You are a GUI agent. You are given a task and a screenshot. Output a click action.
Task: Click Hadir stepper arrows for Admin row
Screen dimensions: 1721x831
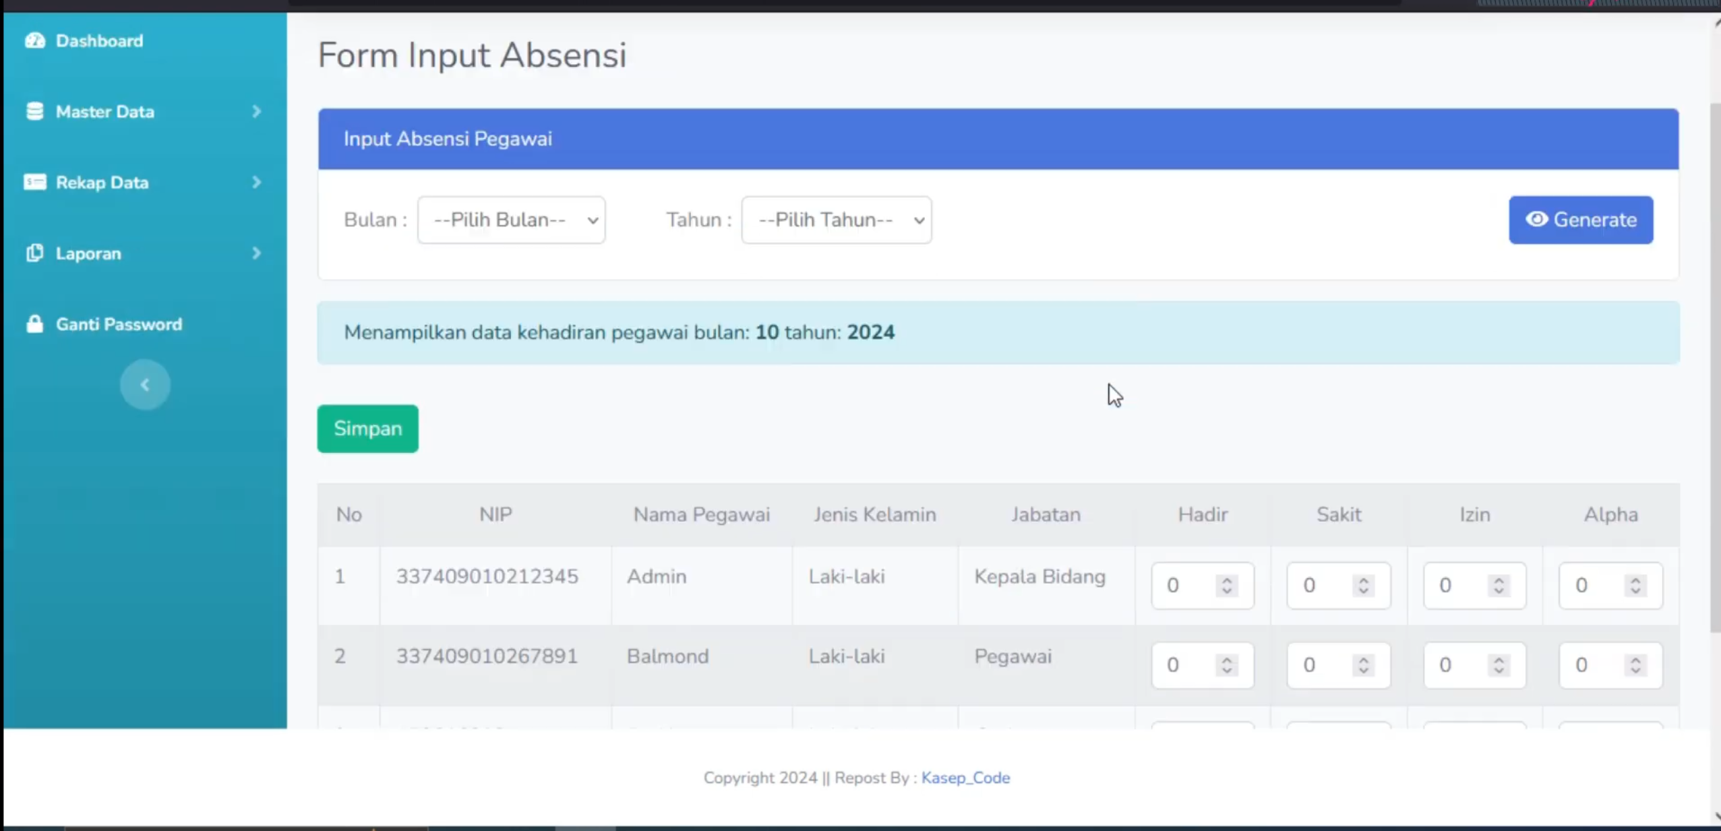click(1227, 585)
